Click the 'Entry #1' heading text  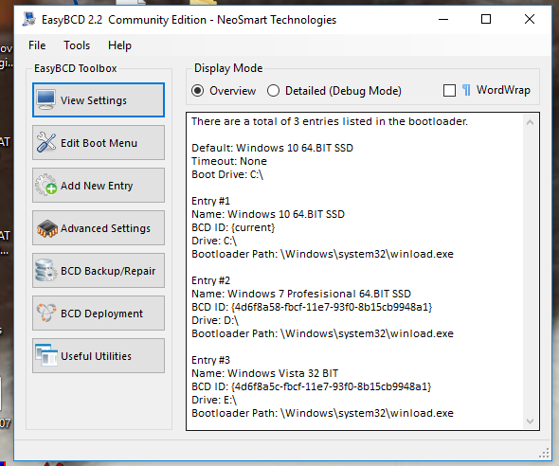(x=210, y=201)
